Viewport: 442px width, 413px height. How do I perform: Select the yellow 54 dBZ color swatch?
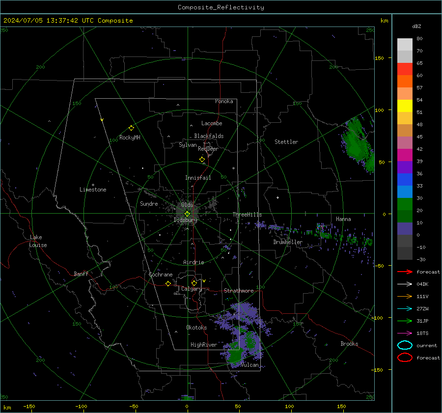pyautogui.click(x=405, y=106)
